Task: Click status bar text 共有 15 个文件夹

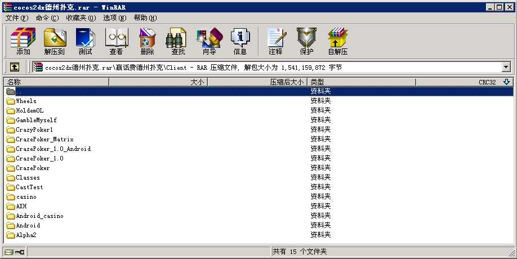Action: click(x=300, y=252)
